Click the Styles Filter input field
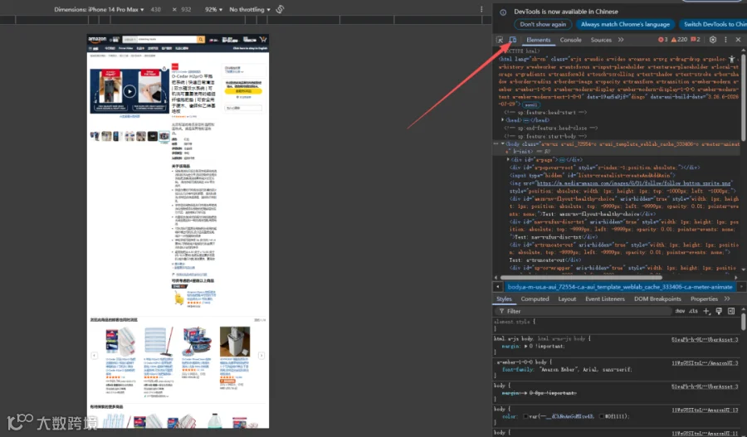Image resolution: width=747 pixels, height=437 pixels. coord(583,311)
